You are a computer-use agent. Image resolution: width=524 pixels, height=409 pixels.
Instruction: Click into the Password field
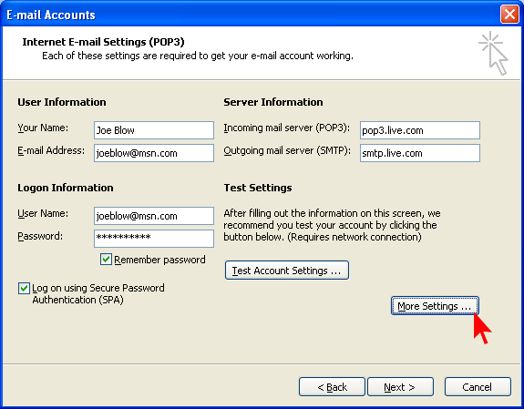click(x=154, y=239)
